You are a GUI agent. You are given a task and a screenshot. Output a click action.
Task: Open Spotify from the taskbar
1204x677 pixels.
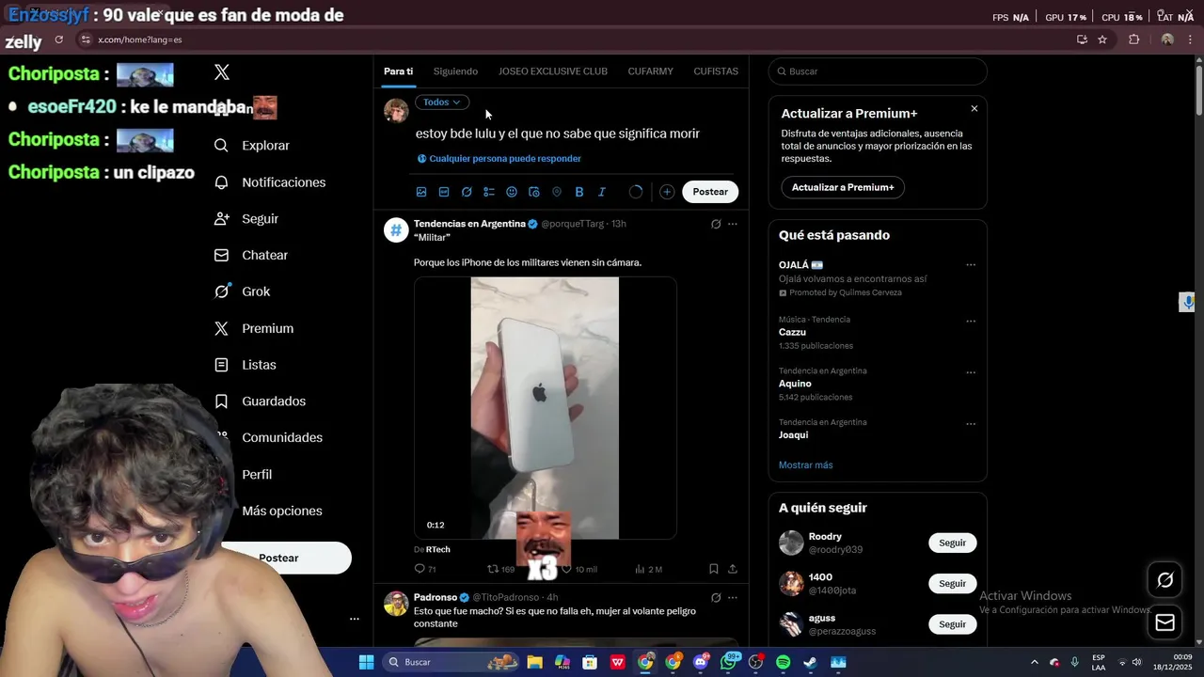tap(783, 662)
